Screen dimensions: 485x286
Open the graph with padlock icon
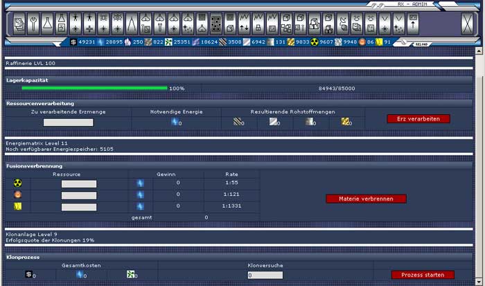point(258,24)
